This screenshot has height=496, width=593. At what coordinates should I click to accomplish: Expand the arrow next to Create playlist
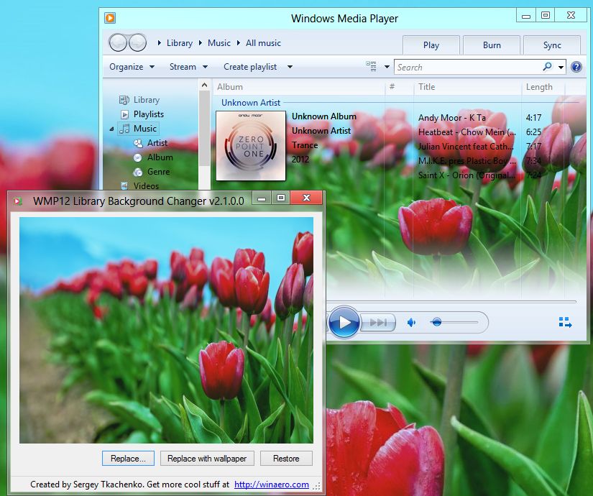[290, 67]
